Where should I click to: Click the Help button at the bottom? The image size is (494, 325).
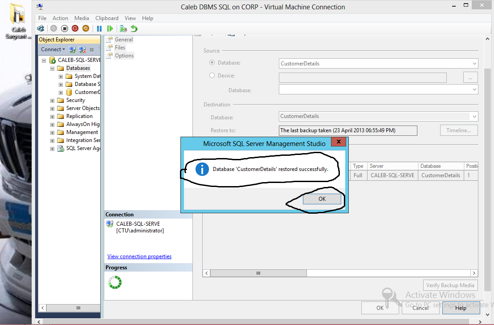click(461, 308)
